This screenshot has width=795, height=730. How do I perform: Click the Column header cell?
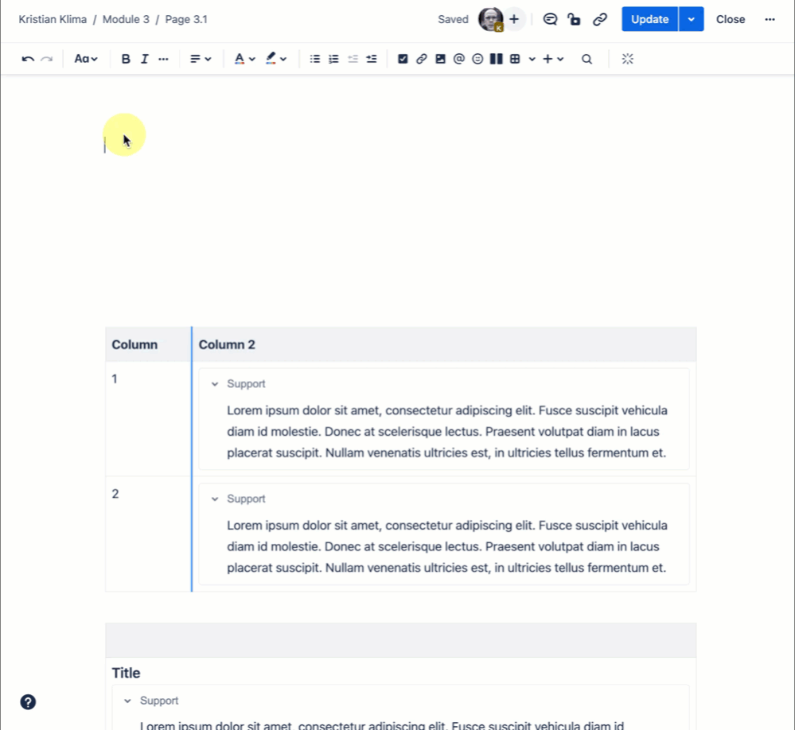pos(148,344)
